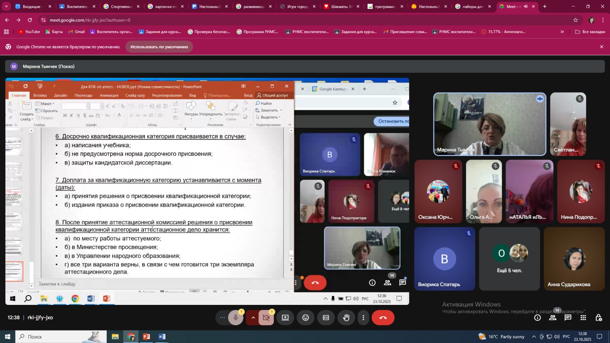Toggle closed captions in Meet
This screenshot has height=343, width=610.
point(326,318)
